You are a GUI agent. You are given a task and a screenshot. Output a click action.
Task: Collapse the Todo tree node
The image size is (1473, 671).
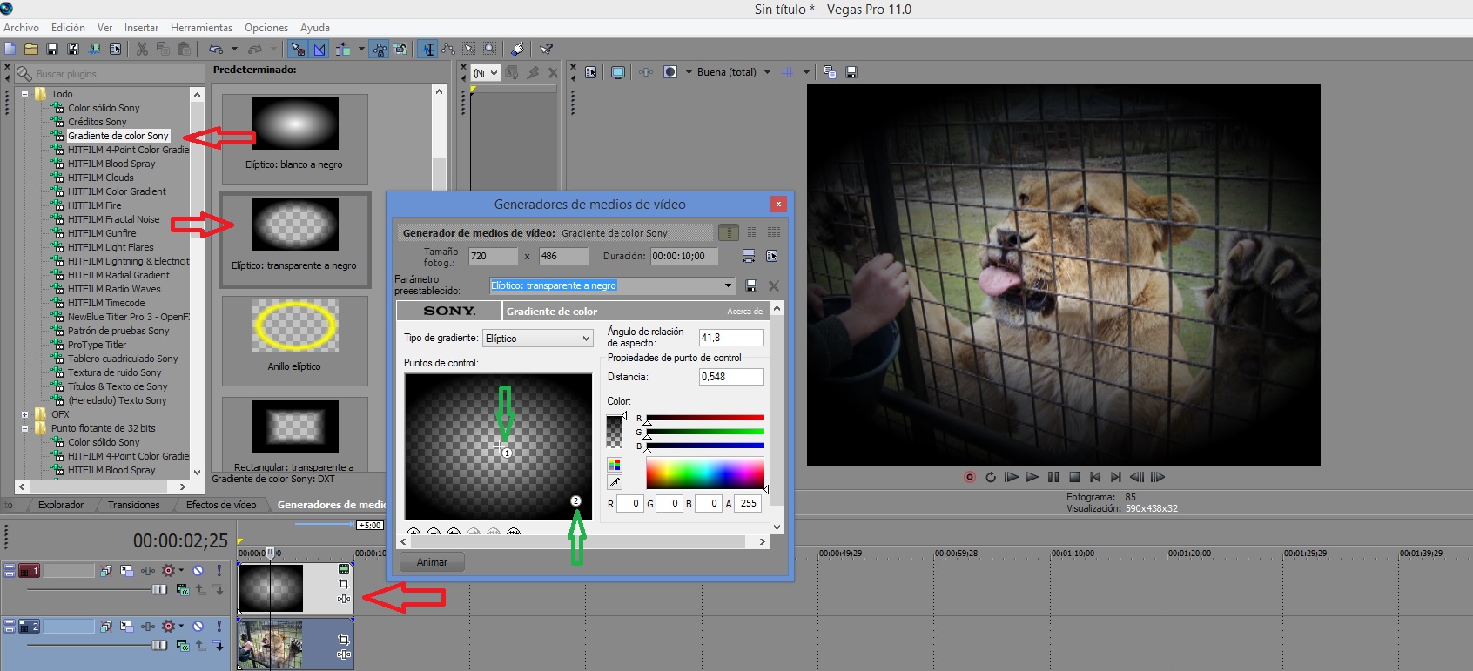pos(24,94)
